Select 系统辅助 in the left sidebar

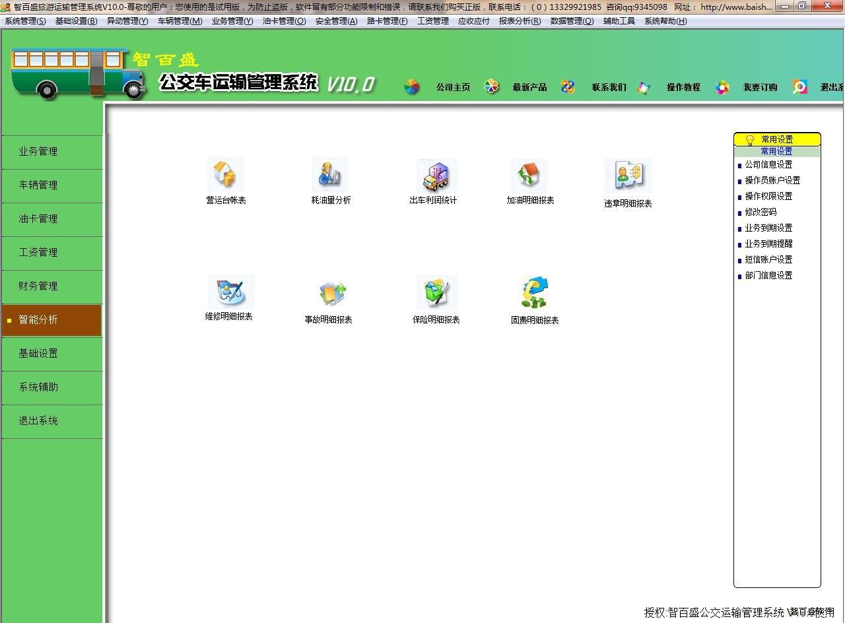pos(51,387)
